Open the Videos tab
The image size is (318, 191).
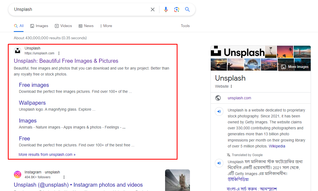coord(63,26)
